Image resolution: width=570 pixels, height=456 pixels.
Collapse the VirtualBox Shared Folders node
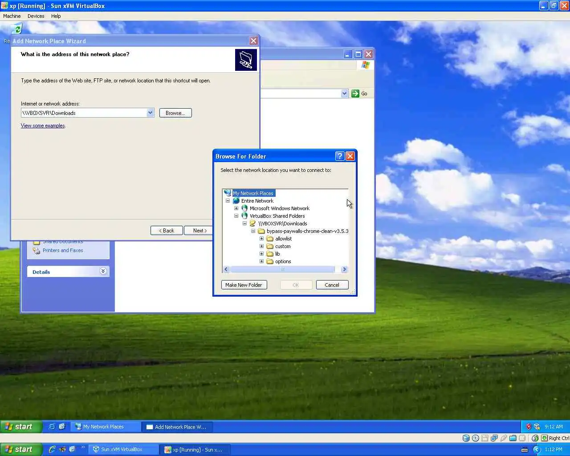[x=236, y=216]
